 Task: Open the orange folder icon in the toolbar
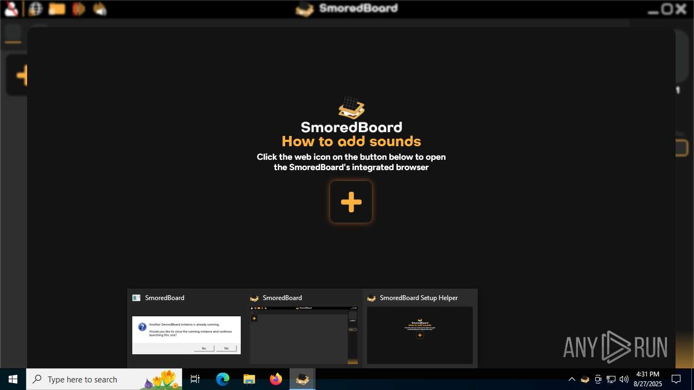point(57,9)
